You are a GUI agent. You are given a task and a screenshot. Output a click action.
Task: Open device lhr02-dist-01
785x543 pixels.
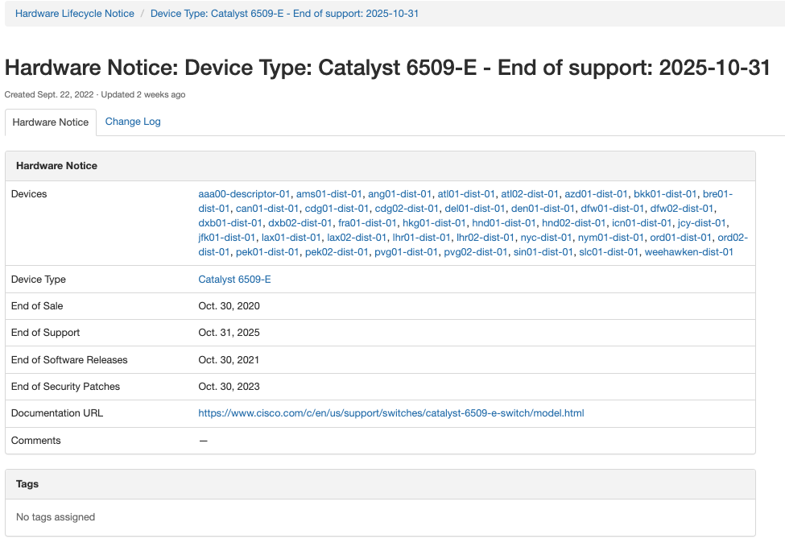pos(485,238)
